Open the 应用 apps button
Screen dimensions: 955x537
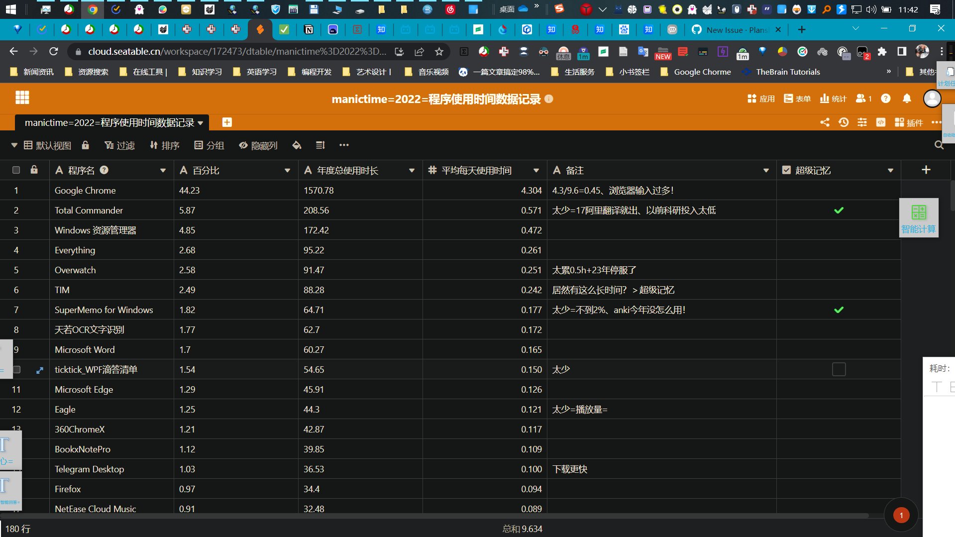[761, 99]
